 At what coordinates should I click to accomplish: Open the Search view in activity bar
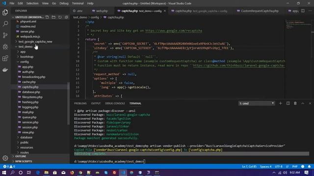pos(5,24)
